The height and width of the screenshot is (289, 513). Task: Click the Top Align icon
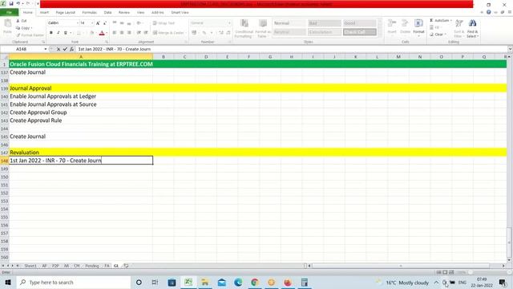pos(115,23)
